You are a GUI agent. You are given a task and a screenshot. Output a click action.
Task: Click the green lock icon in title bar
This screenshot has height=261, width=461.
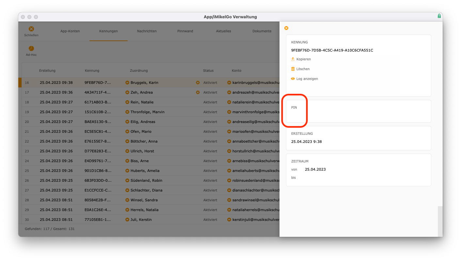439,16
